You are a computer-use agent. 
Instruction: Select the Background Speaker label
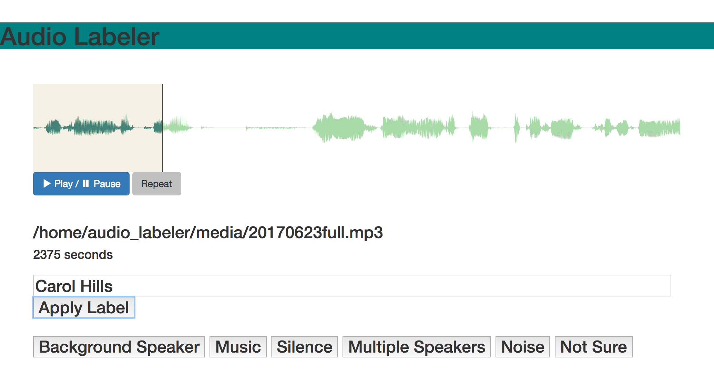click(119, 347)
